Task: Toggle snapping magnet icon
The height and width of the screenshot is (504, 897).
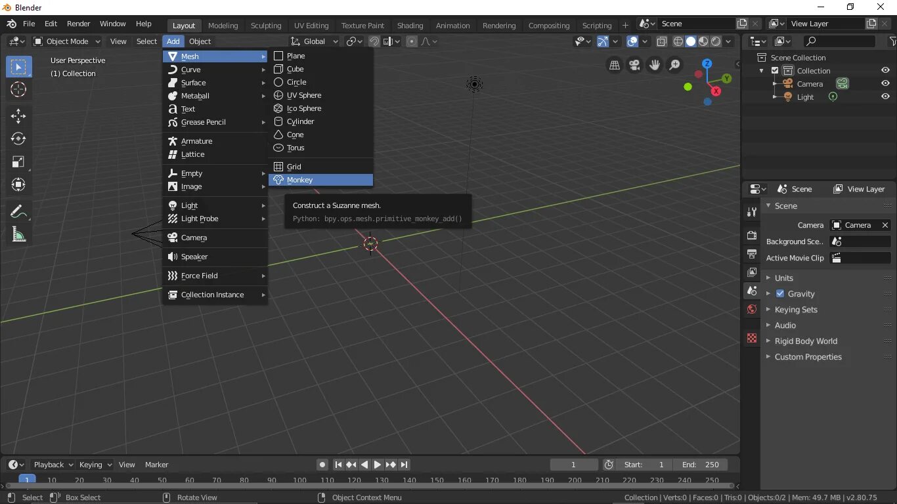Action: pyautogui.click(x=374, y=41)
